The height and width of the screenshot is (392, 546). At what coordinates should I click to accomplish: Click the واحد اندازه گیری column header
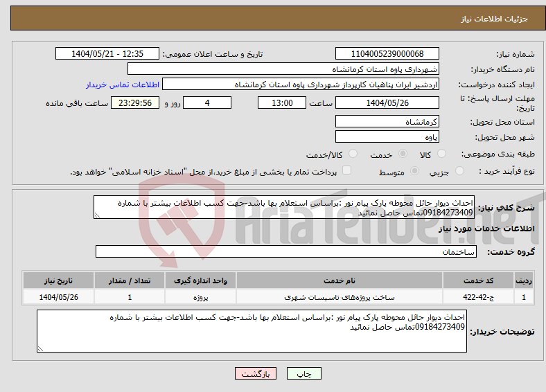(x=200, y=280)
